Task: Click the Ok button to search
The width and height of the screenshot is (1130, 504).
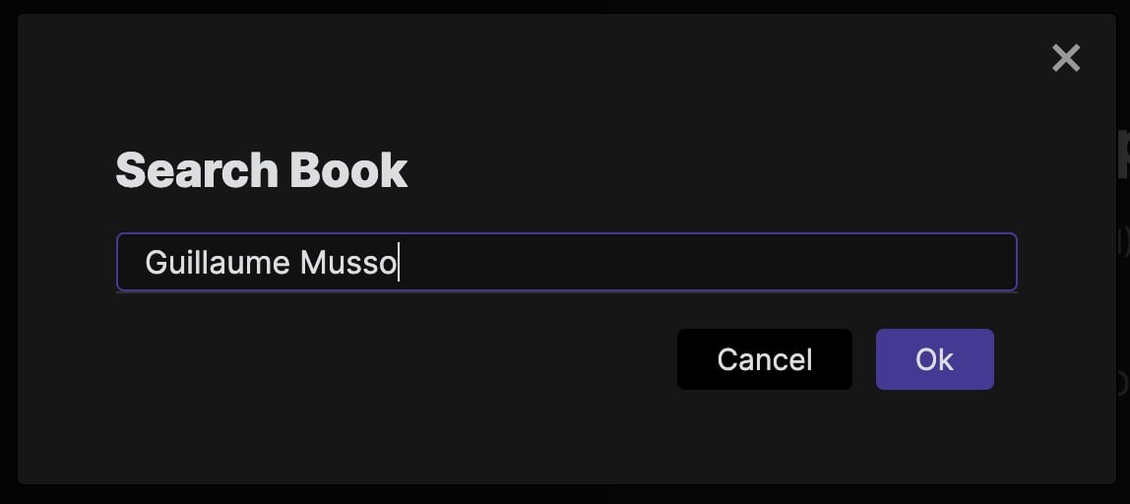Action: tap(935, 359)
